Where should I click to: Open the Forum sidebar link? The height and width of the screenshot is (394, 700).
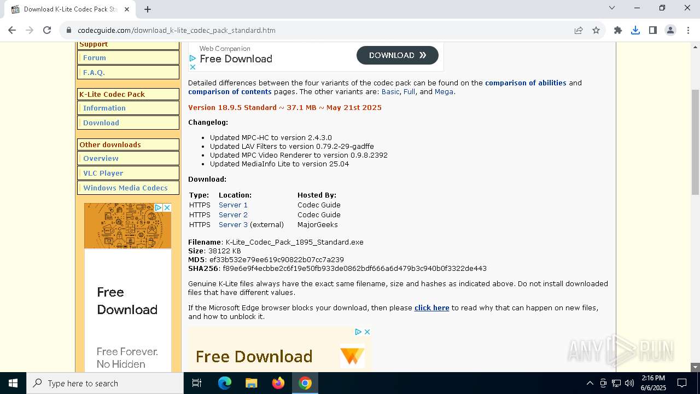(x=95, y=57)
